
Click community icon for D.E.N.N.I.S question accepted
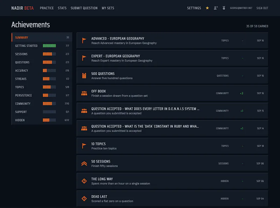point(84,111)
